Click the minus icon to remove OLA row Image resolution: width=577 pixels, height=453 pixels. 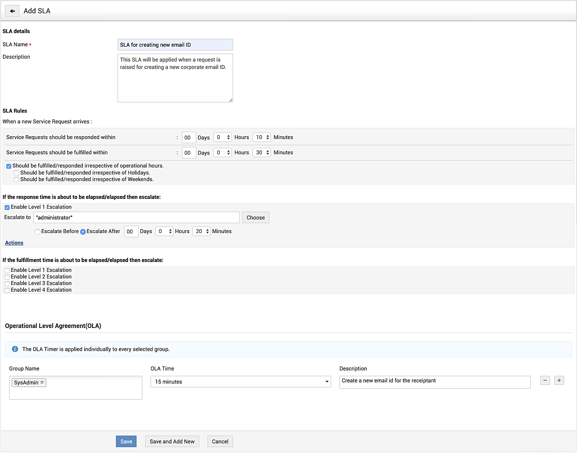[x=545, y=380]
